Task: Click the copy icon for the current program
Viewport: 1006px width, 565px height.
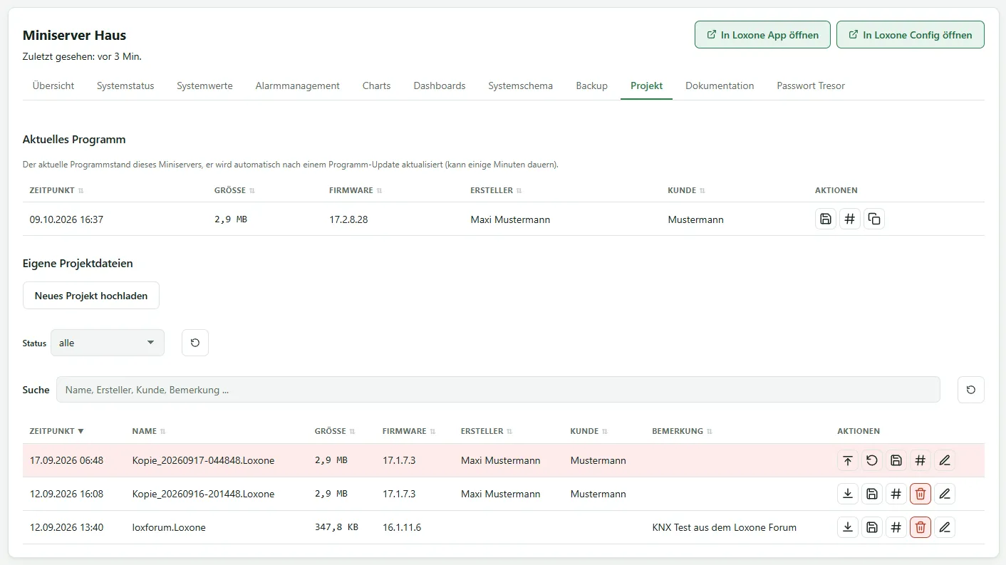Action: (x=874, y=219)
